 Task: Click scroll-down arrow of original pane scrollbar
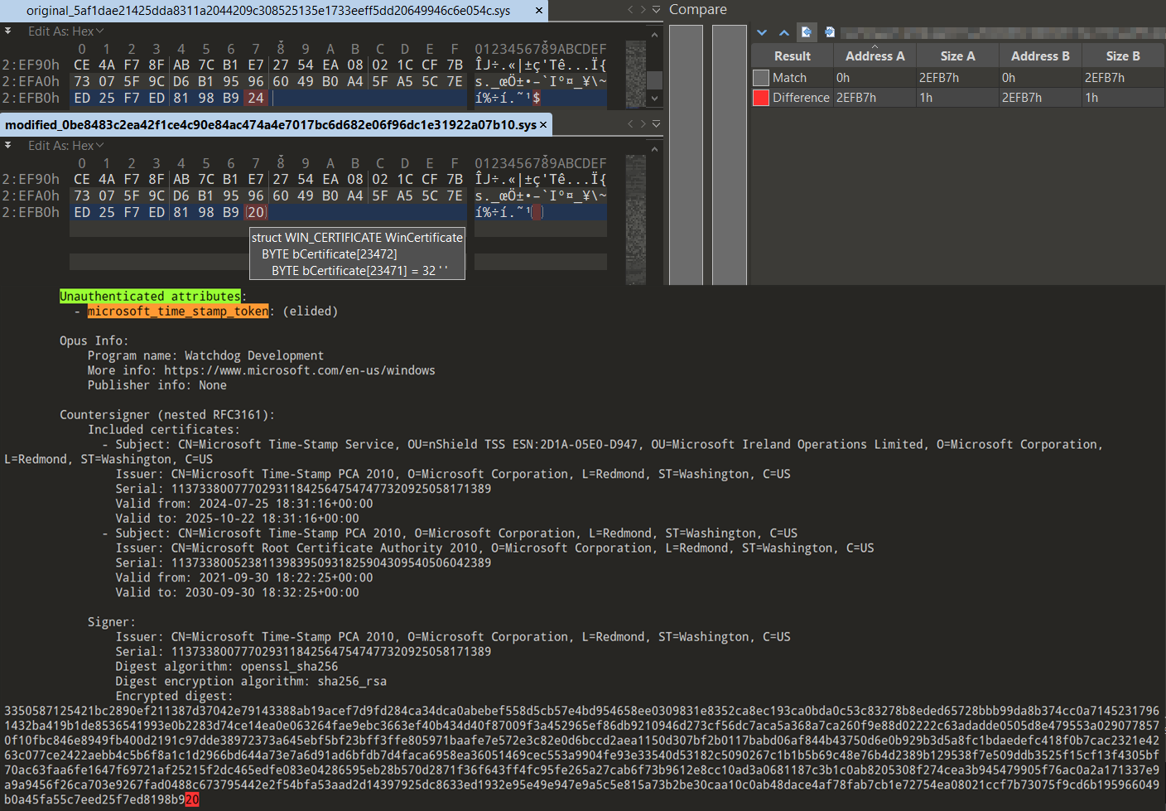click(655, 99)
